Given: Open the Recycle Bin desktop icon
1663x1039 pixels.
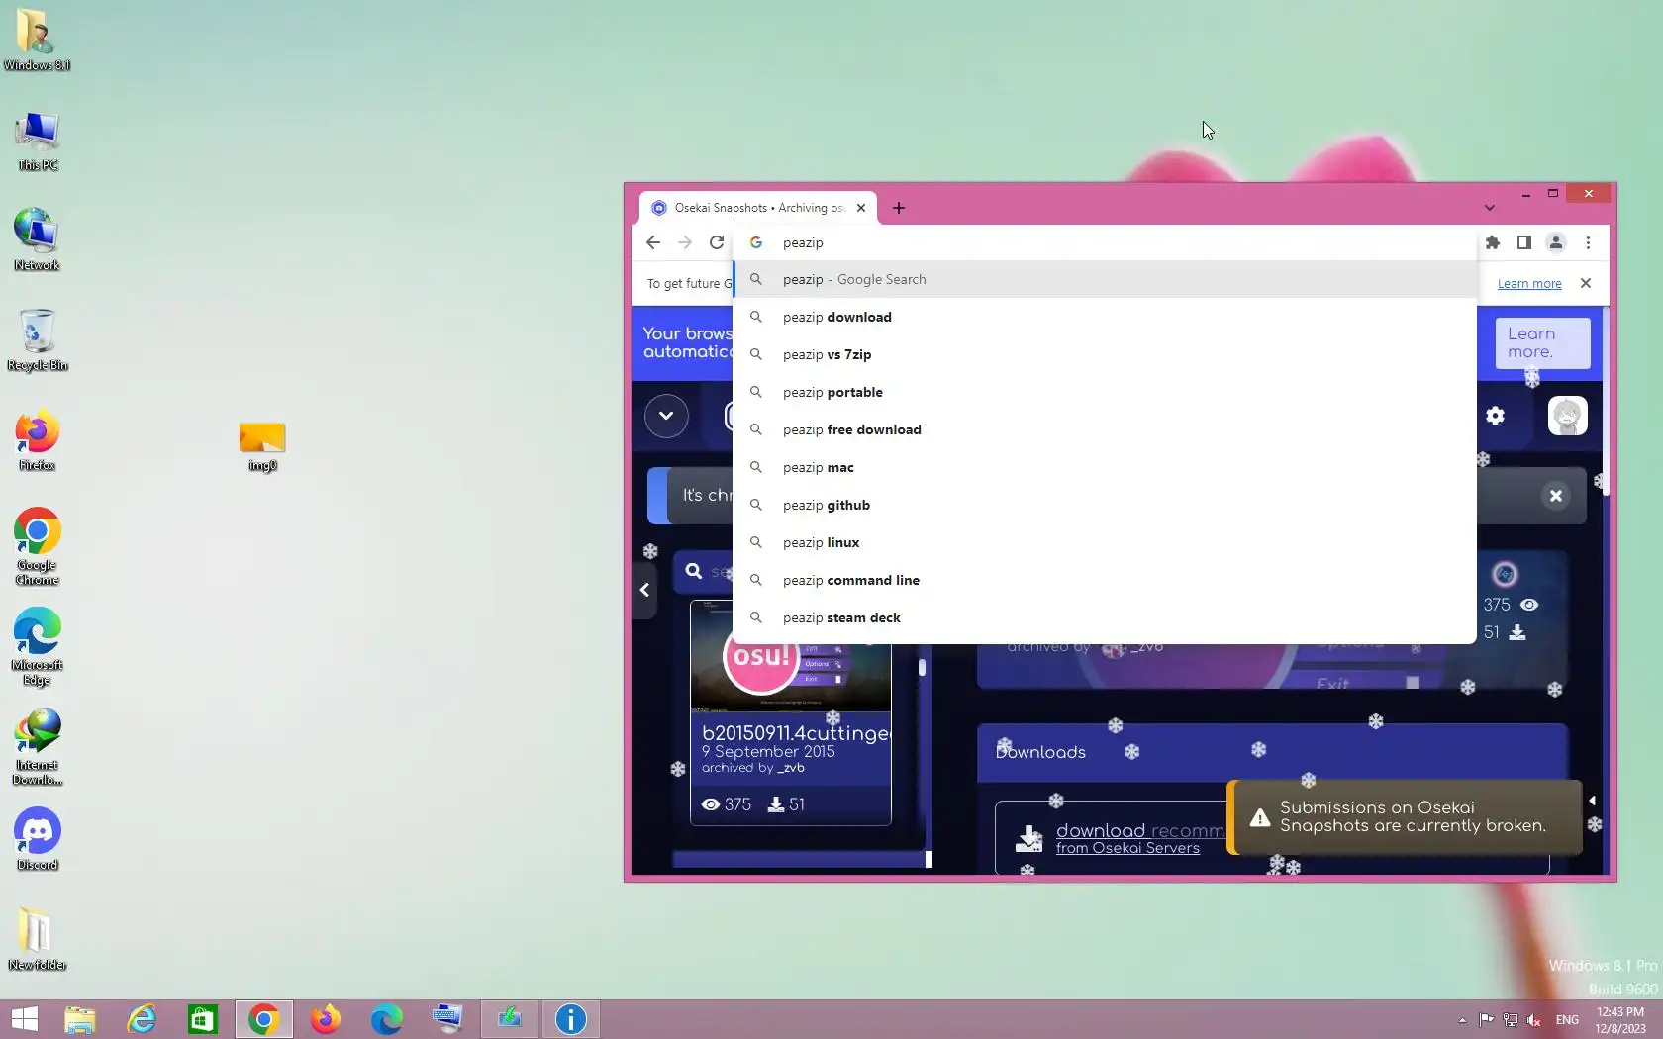Looking at the screenshot, I should tap(37, 339).
